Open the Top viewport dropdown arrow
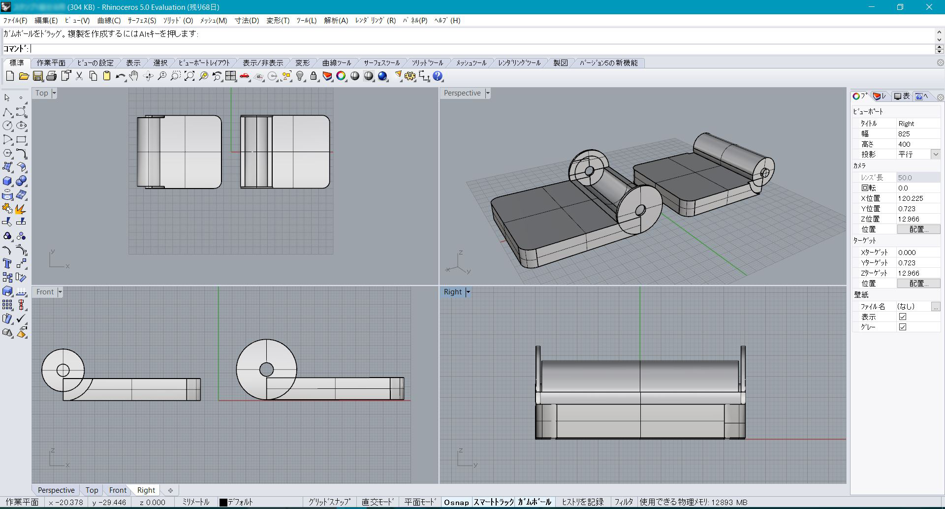 pos(54,93)
